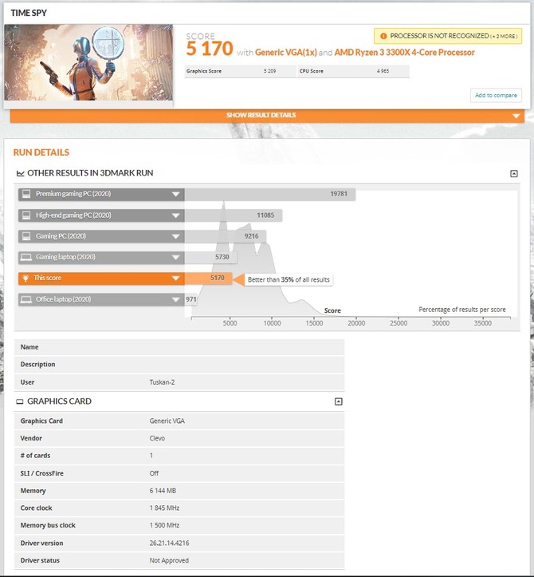Click the monitor icon beside Graphics Card heading

[20, 401]
